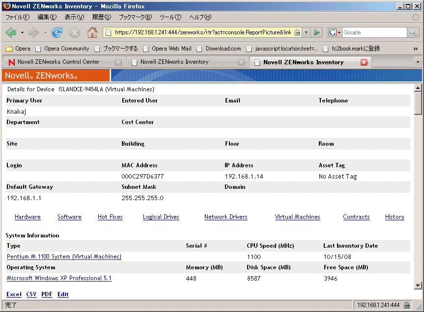The height and width of the screenshot is (312, 424).
Task: Close the Novell ZENworks Control Center tab
Action: click(118, 62)
